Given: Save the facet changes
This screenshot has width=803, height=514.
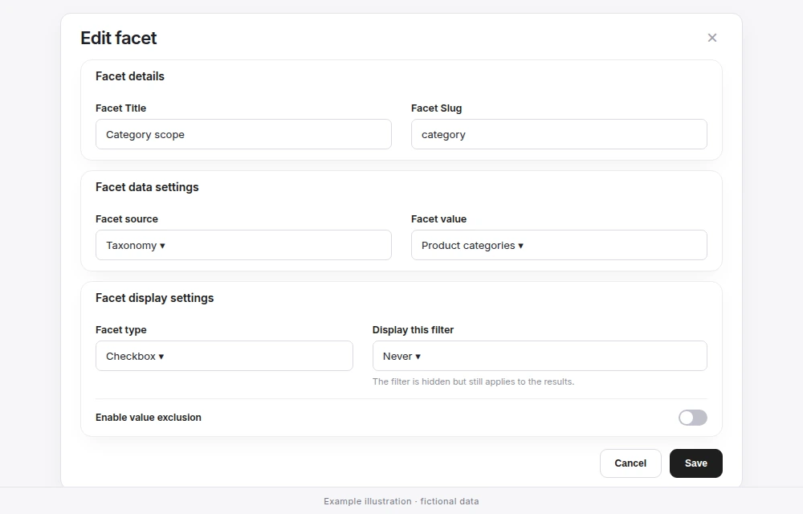Looking at the screenshot, I should 695,463.
